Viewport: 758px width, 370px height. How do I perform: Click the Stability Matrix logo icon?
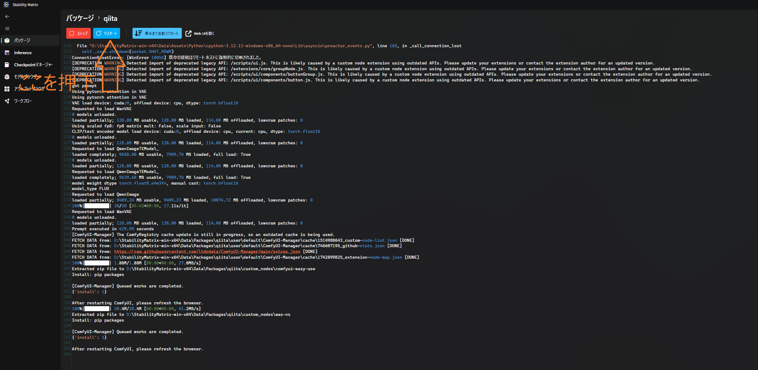click(x=6, y=5)
